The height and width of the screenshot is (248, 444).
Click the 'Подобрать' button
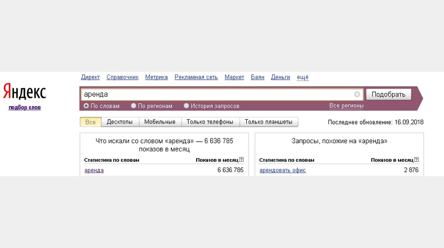pos(388,95)
